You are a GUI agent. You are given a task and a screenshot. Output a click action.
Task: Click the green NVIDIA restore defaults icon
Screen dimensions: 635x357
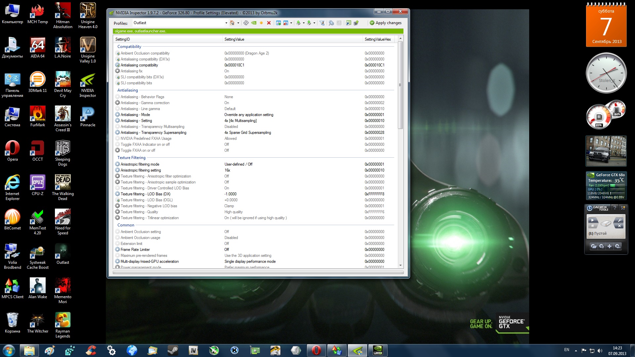[254, 23]
